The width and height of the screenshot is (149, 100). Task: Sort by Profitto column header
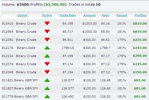[x=141, y=15]
